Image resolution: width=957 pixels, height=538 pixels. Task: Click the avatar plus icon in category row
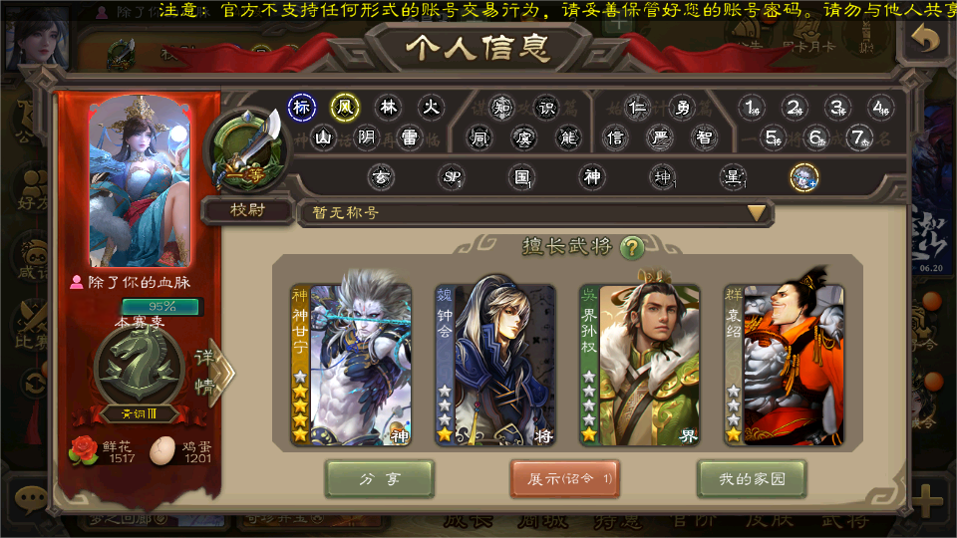click(x=803, y=177)
